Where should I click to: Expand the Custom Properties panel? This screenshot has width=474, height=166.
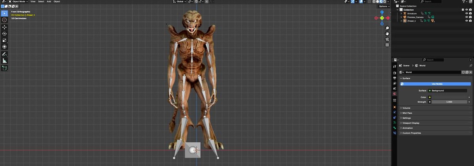click(435, 133)
